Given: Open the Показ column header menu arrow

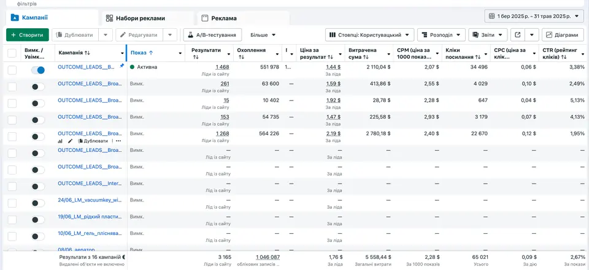Looking at the screenshot, I should [180, 54].
